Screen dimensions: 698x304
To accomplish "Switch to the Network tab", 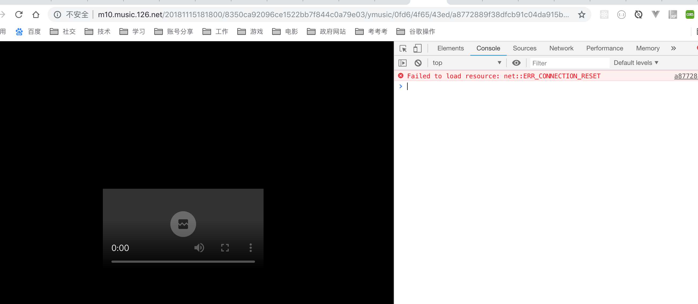I will pyautogui.click(x=561, y=48).
